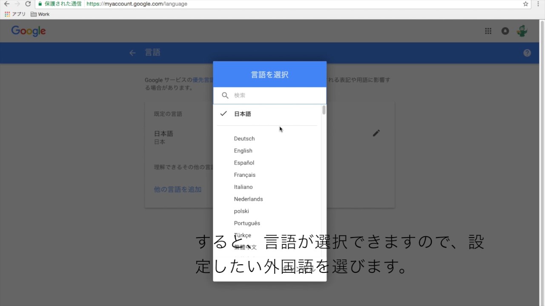Click the green lock secure icon
This screenshot has height=306, width=545.
(x=40, y=4)
